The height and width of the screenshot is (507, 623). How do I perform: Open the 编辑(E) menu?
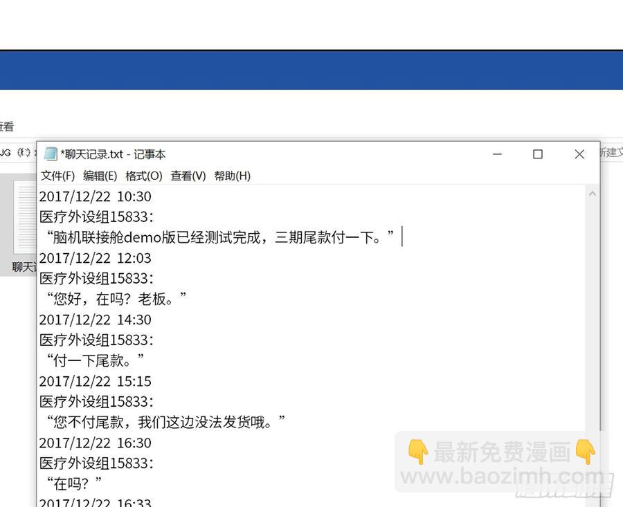pyautogui.click(x=100, y=176)
